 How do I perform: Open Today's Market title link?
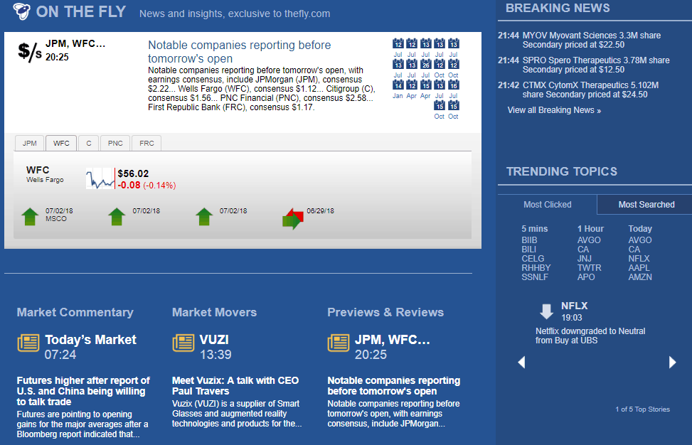90,340
